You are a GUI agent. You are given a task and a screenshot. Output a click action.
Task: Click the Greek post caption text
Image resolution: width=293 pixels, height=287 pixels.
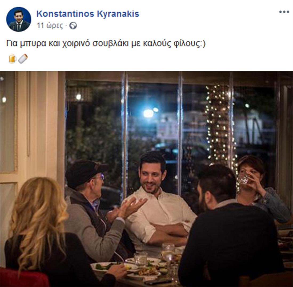(106, 44)
